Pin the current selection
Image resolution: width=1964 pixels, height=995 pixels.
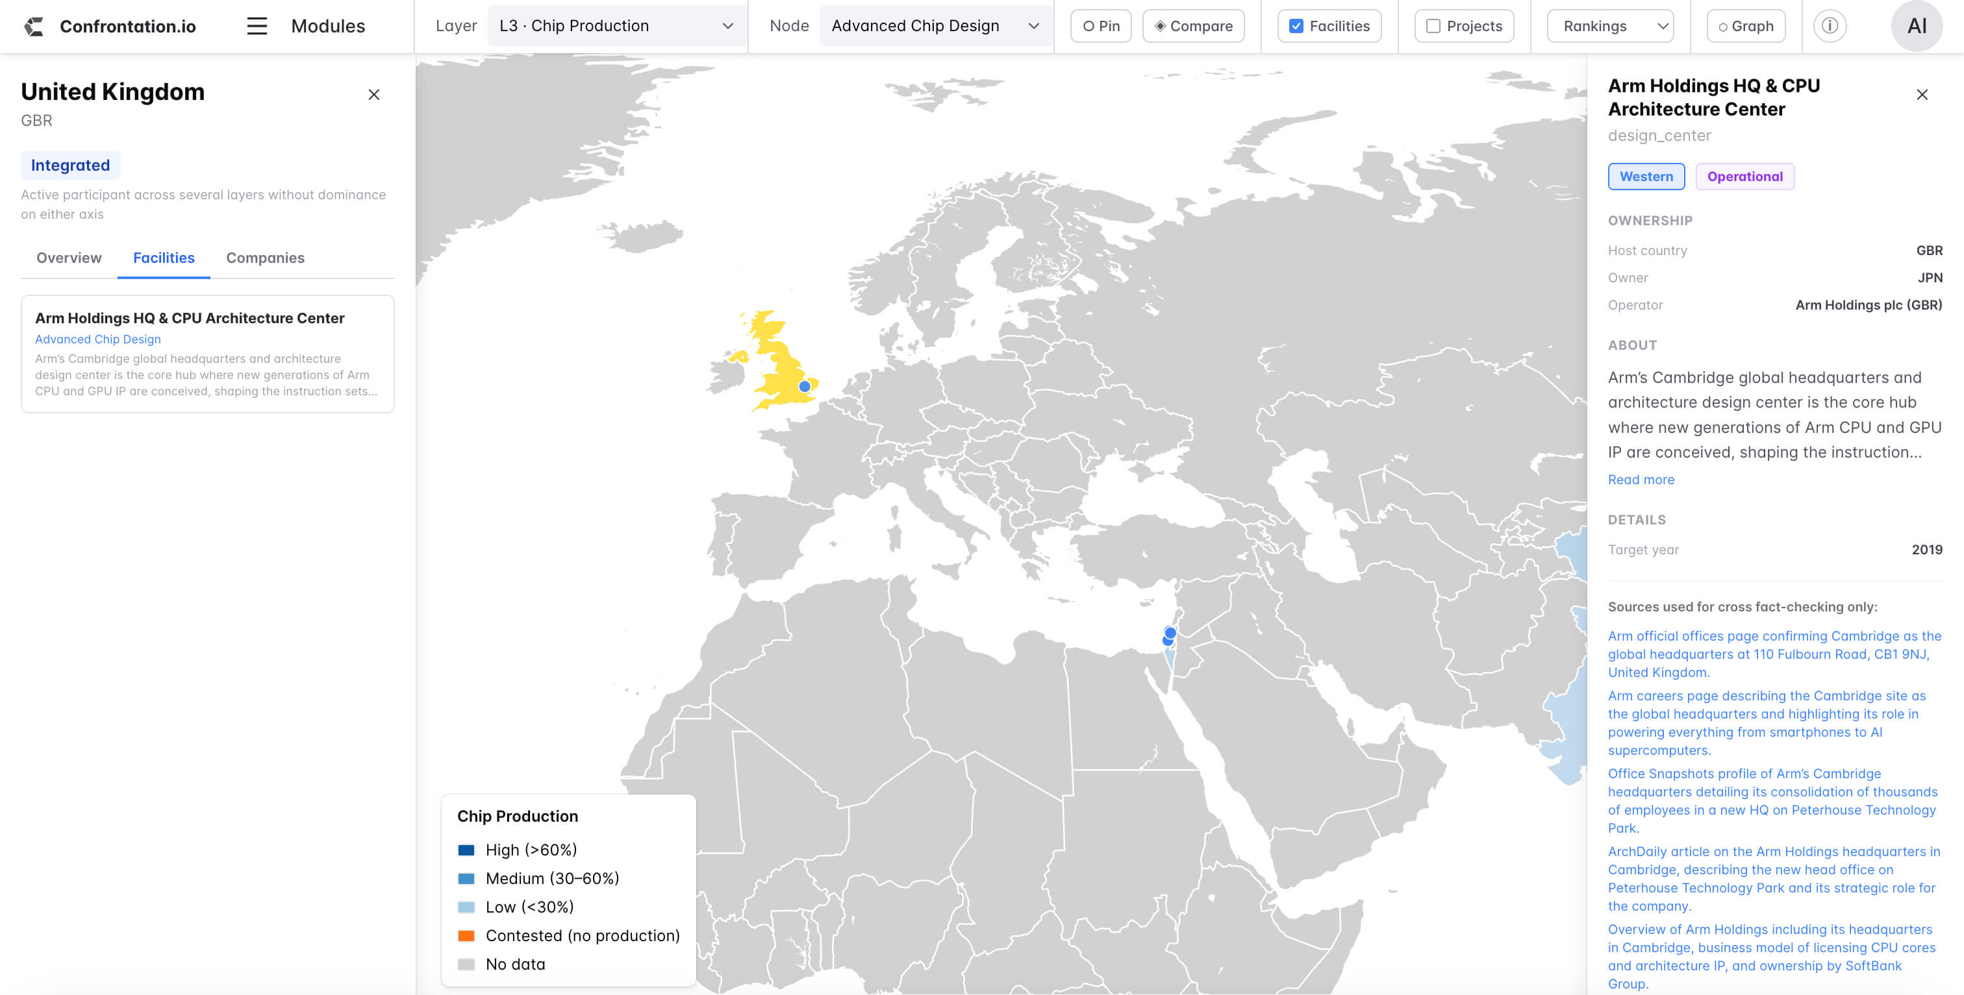pyautogui.click(x=1101, y=26)
